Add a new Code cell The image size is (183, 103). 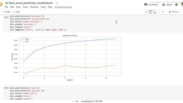click(6, 12)
